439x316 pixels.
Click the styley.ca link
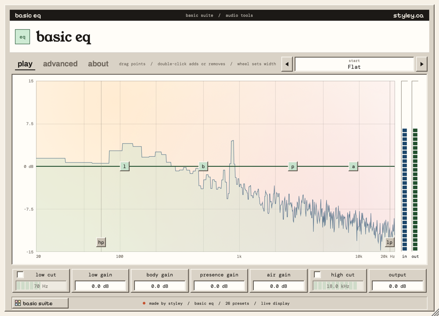click(408, 15)
